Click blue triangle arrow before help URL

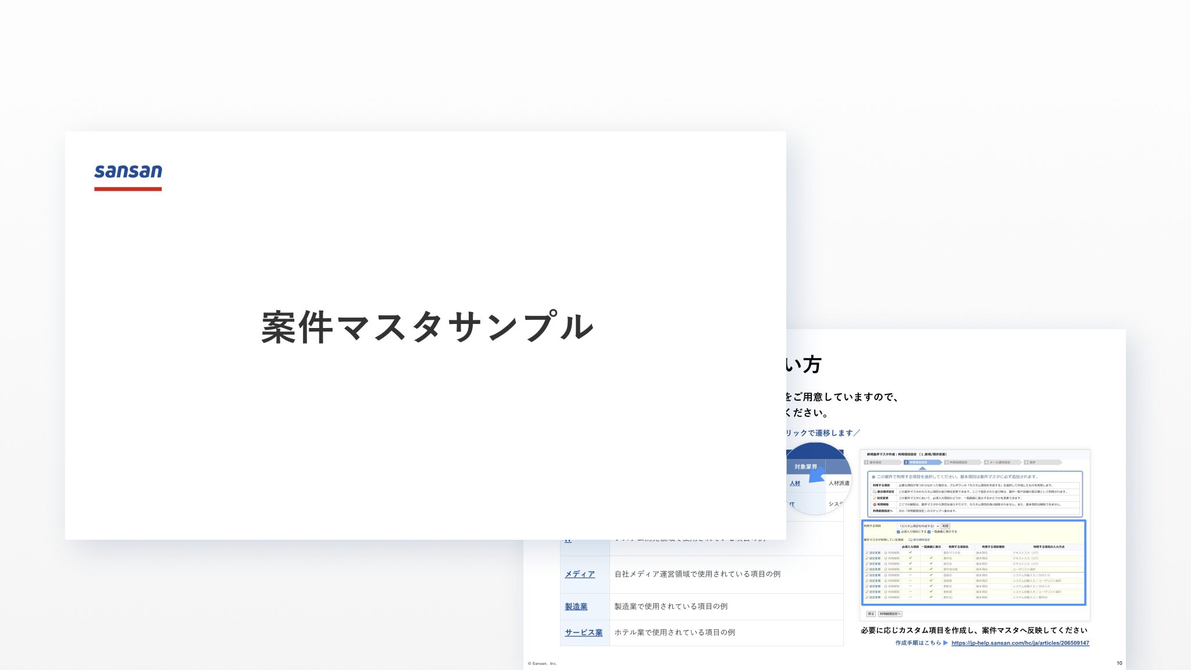click(946, 643)
